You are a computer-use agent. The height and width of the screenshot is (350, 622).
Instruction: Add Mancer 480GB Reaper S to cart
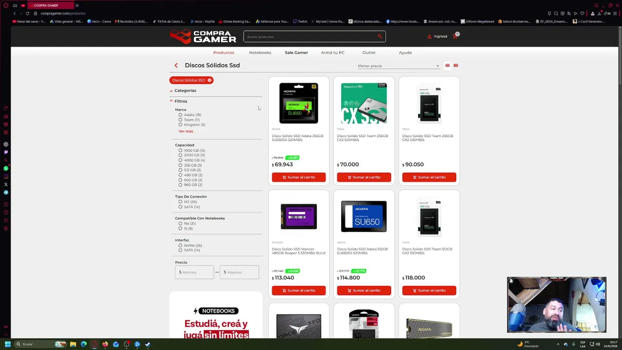pos(299,291)
